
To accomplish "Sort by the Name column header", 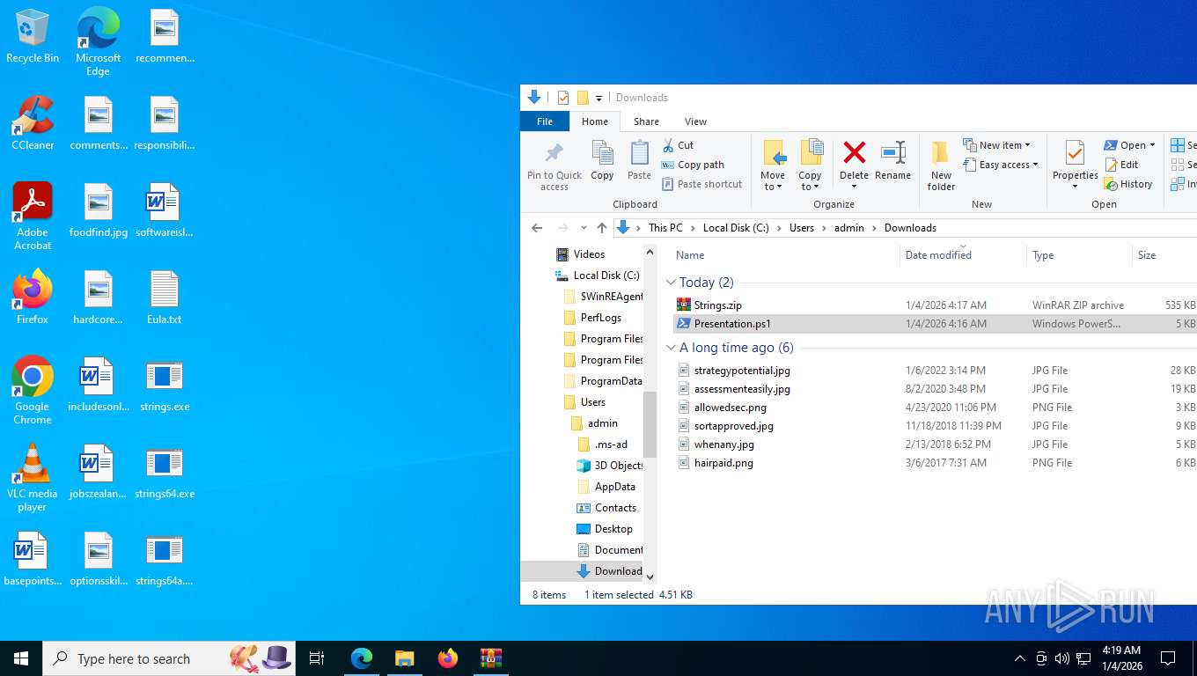I will 690,255.
